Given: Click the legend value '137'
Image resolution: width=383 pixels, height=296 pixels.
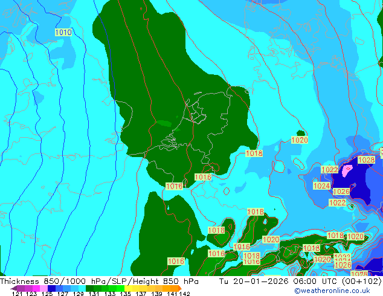Looking at the screenshot, I should [140, 294].
